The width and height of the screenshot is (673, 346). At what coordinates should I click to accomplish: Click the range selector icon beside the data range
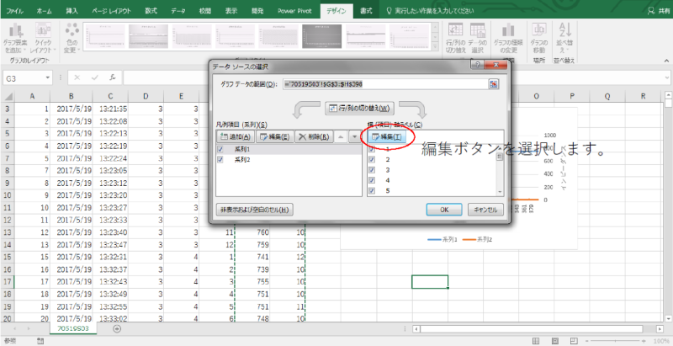click(x=494, y=84)
